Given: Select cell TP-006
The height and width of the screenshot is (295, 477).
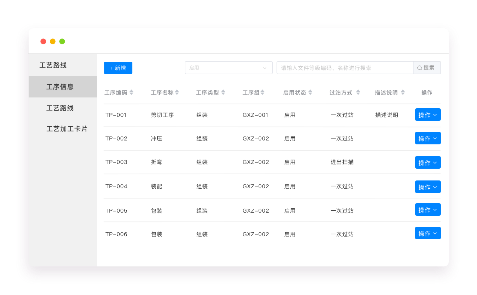Looking at the screenshot, I should click(x=116, y=234).
